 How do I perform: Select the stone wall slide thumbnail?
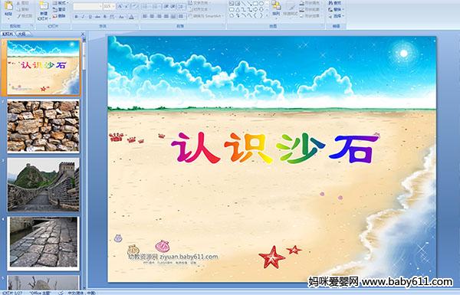(x=43, y=126)
